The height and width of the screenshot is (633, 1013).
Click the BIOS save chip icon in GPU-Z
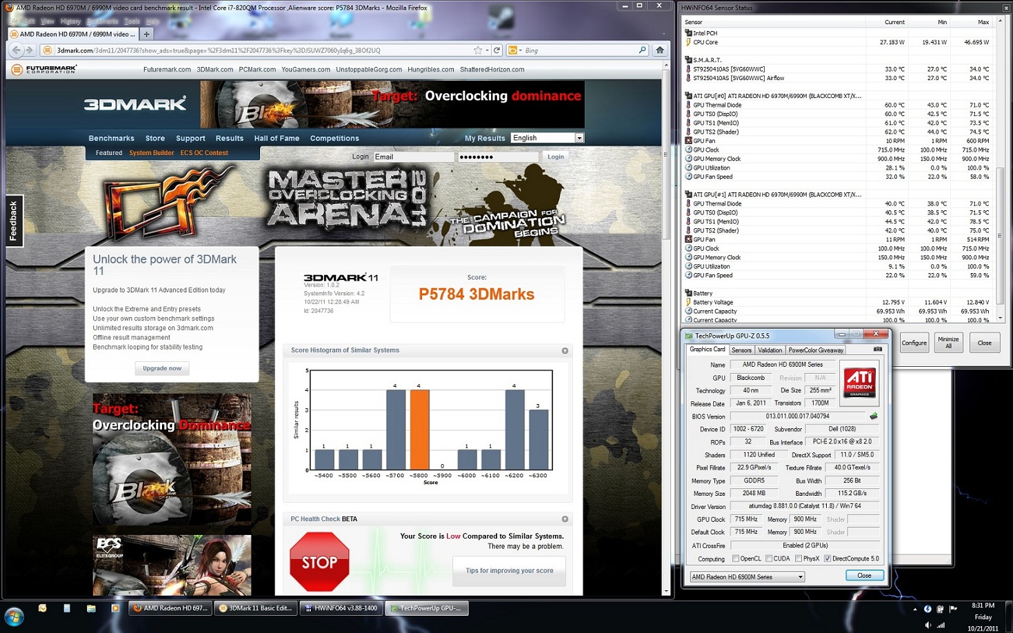pyautogui.click(x=874, y=416)
